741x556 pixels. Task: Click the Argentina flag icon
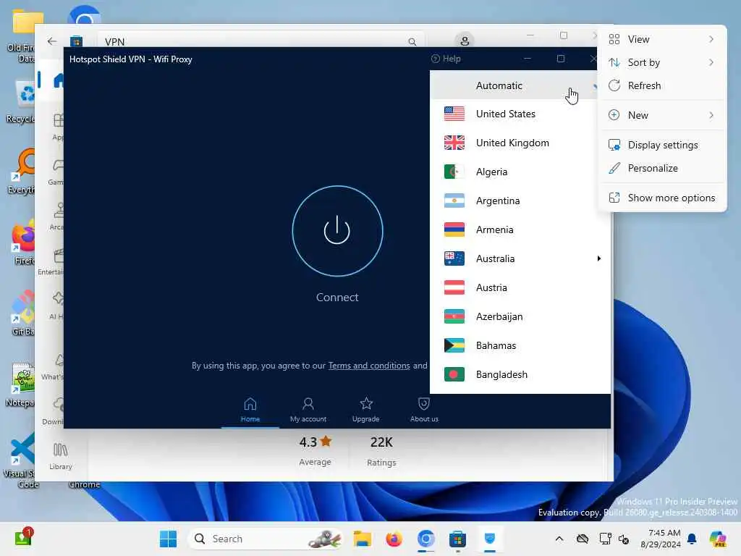click(454, 201)
